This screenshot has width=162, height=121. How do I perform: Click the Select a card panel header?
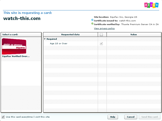21,35
